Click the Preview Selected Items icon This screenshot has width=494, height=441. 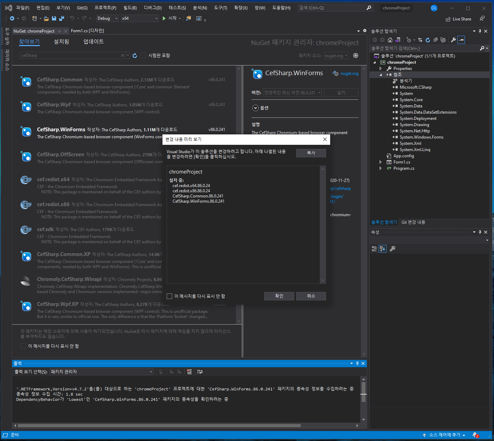[461, 40]
